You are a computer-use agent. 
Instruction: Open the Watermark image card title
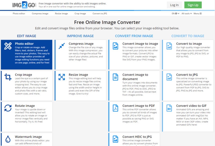click(28, 137)
